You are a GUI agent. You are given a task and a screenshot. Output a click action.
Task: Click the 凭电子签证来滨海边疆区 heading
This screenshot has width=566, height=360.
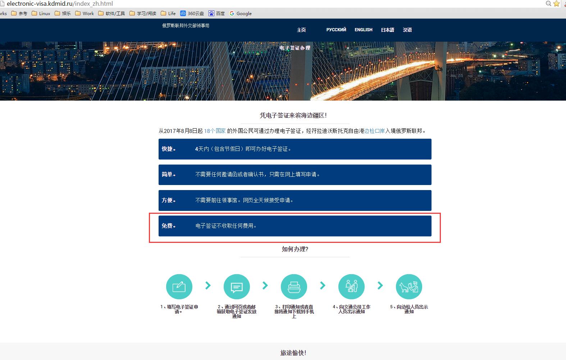pos(293,115)
